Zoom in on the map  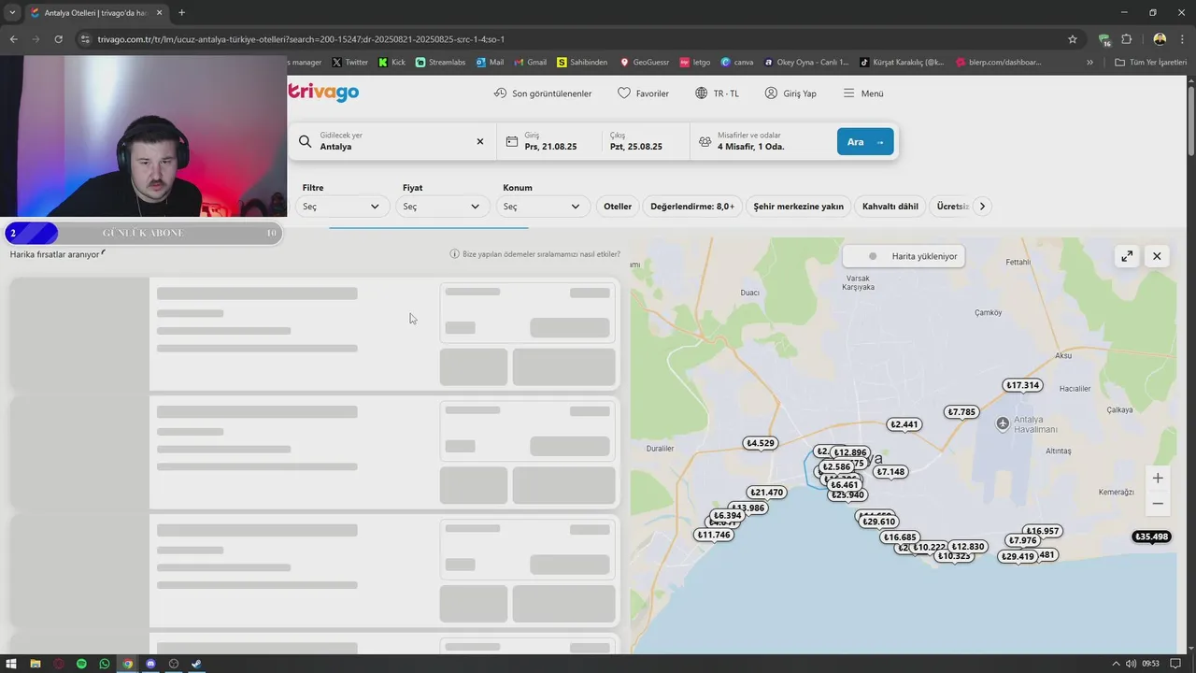coord(1158,479)
